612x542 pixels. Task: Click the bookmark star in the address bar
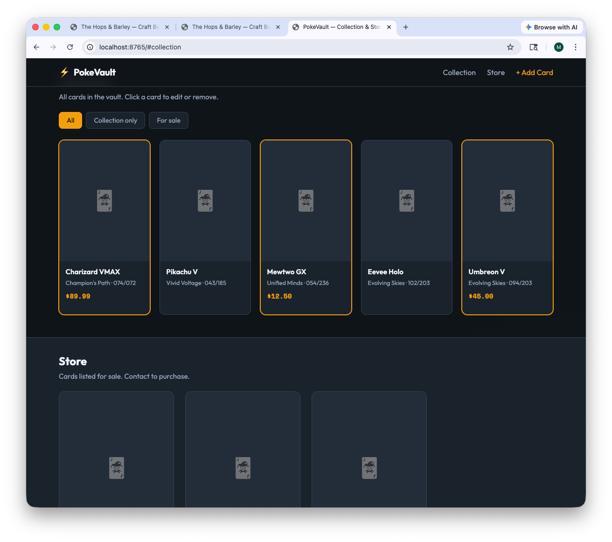tap(510, 47)
